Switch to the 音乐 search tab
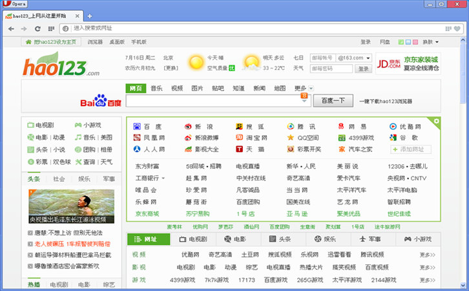The image size is (469, 291). pos(157,88)
